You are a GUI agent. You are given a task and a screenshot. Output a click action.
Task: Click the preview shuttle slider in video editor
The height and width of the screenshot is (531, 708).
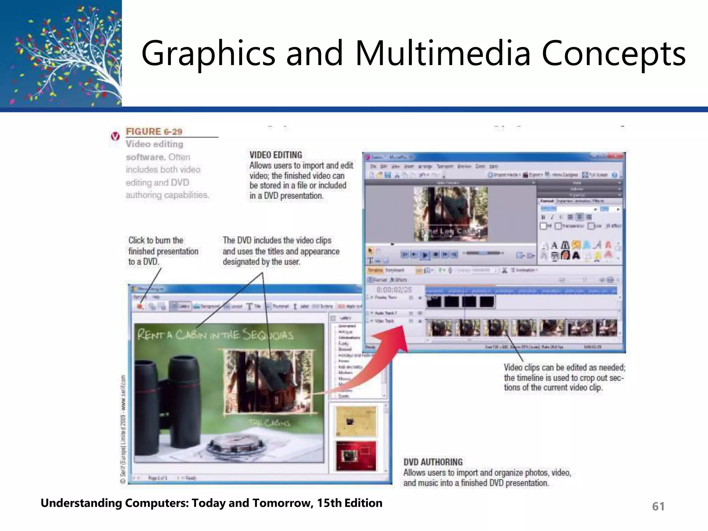(483, 253)
